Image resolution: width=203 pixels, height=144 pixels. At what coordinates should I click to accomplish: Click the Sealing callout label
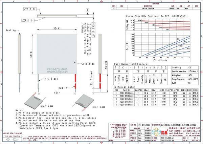click(11, 30)
